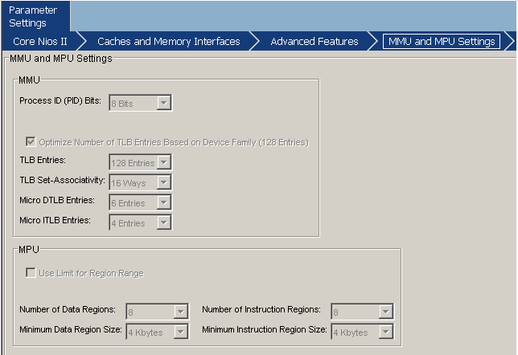The width and height of the screenshot is (518, 355).
Task: Open the Number of Instruction Regions dropdown
Action: [x=363, y=312]
